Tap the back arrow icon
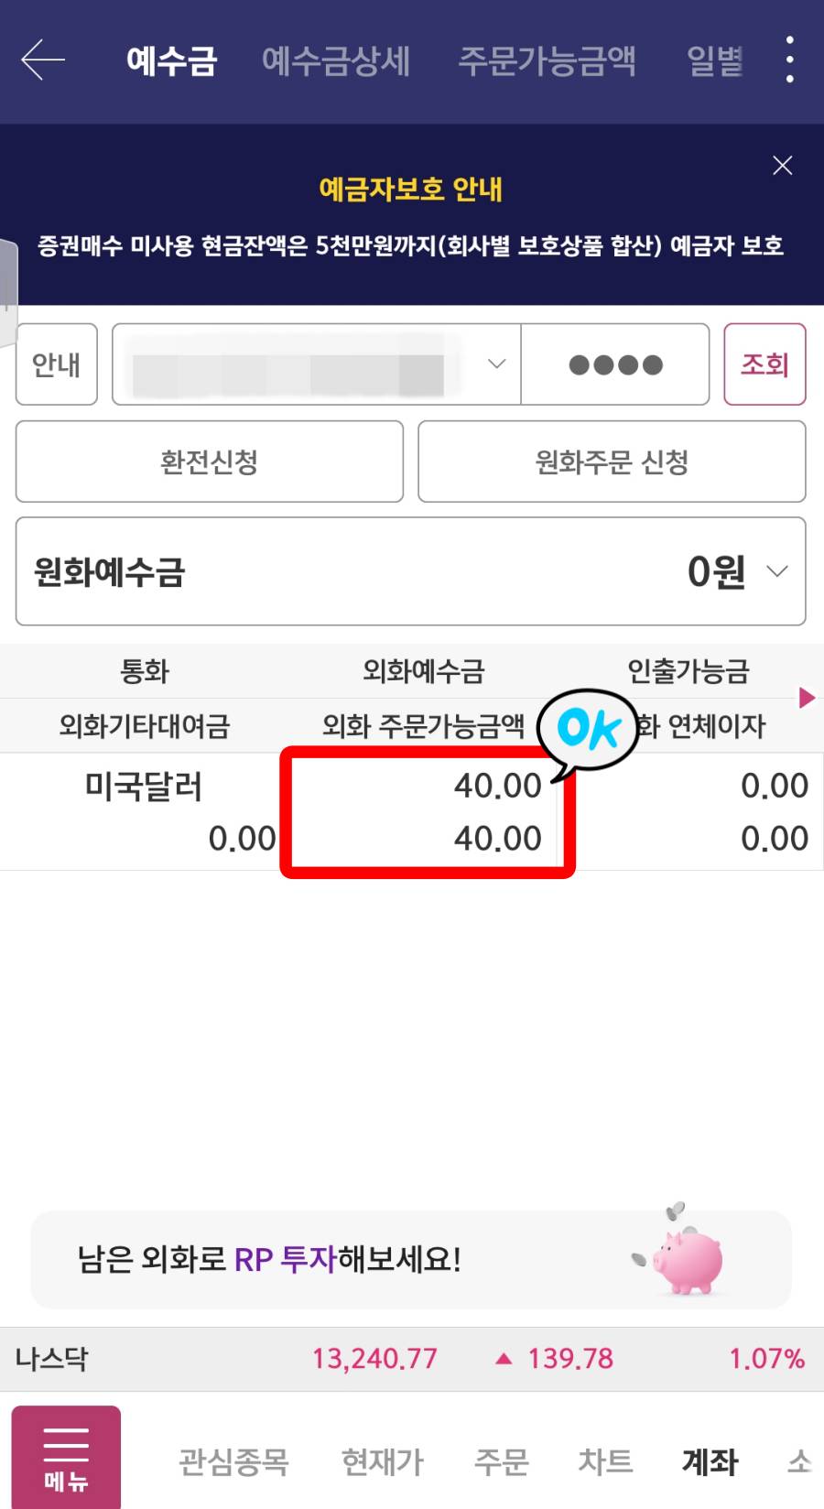 [41, 60]
